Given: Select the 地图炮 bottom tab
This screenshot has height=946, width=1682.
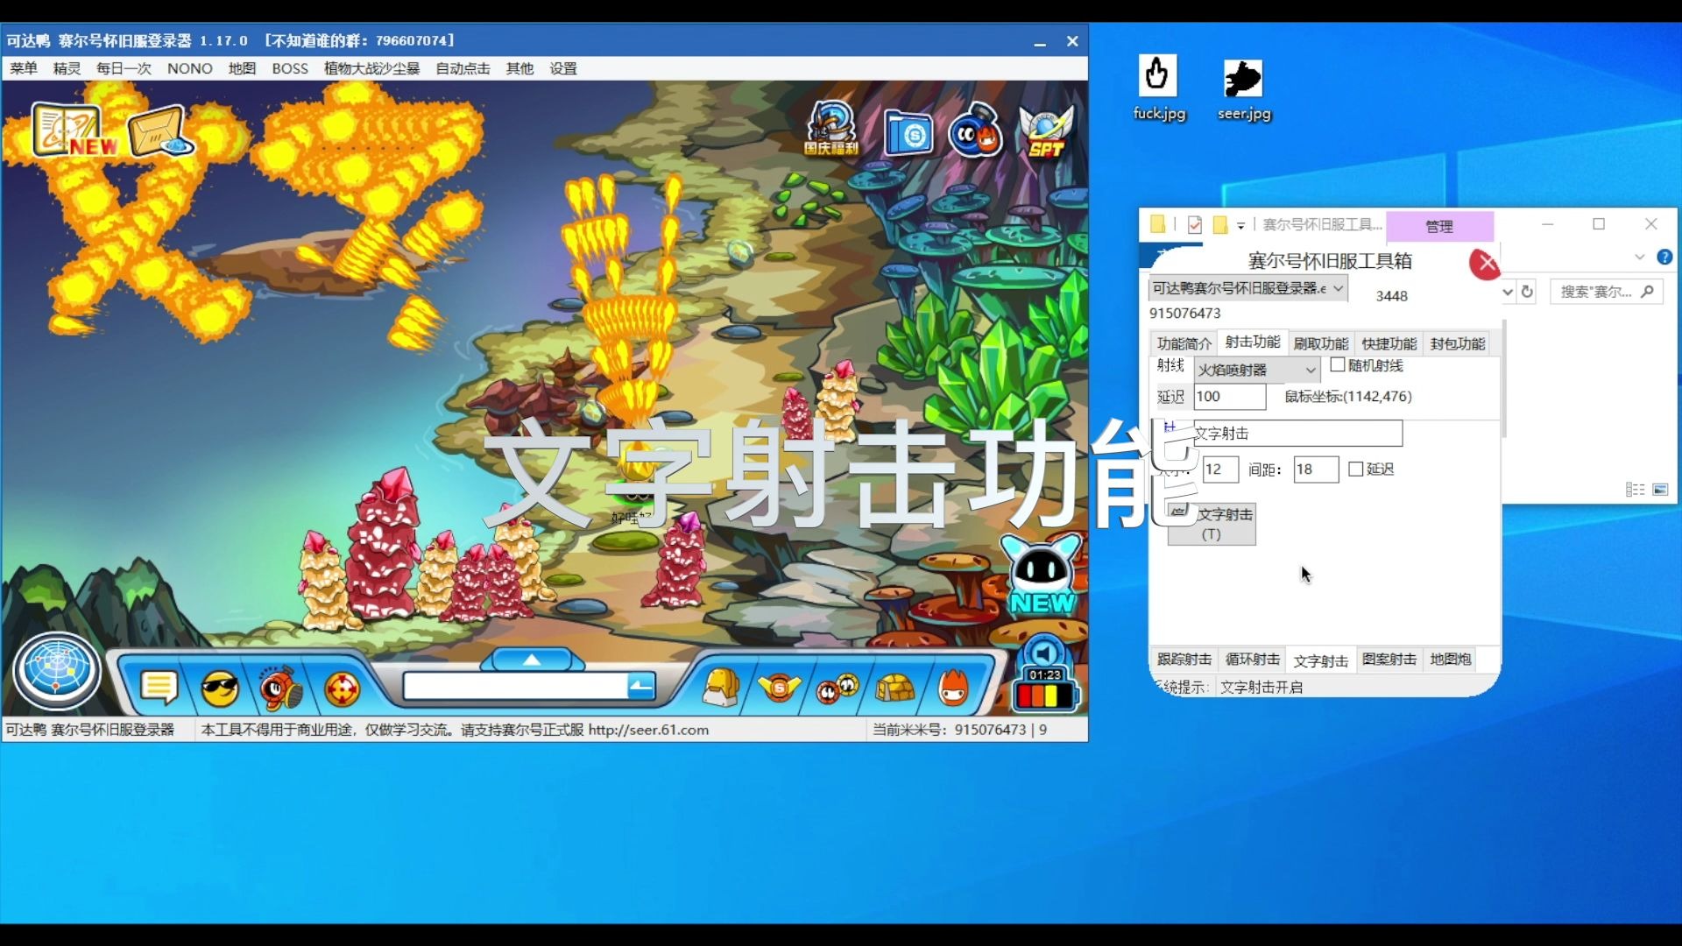Looking at the screenshot, I should click(1450, 659).
